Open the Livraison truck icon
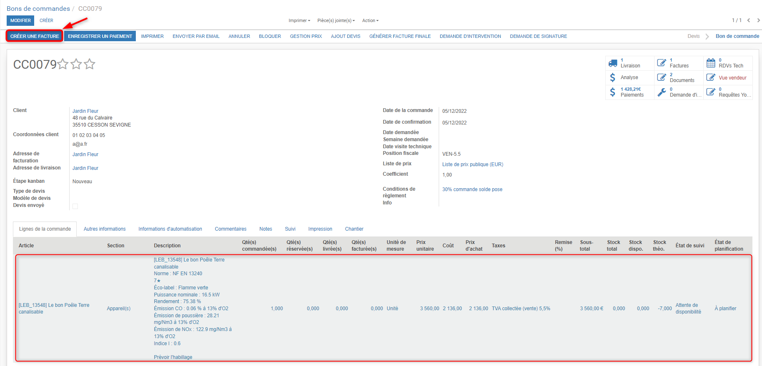This screenshot has height=366, width=762. click(612, 63)
